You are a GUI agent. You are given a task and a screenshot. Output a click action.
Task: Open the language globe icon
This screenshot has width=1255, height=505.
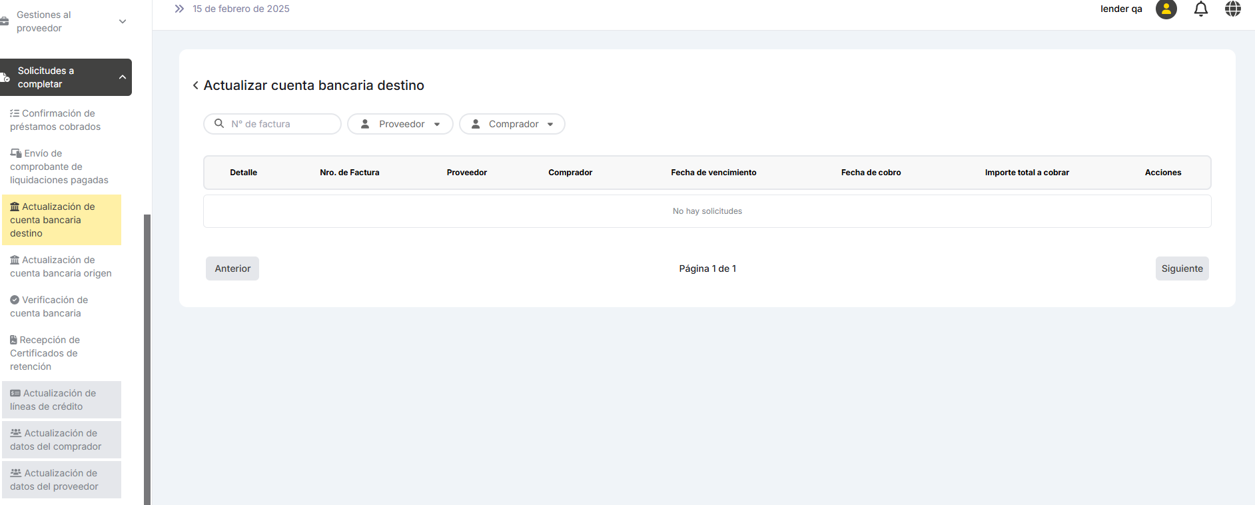[1232, 9]
